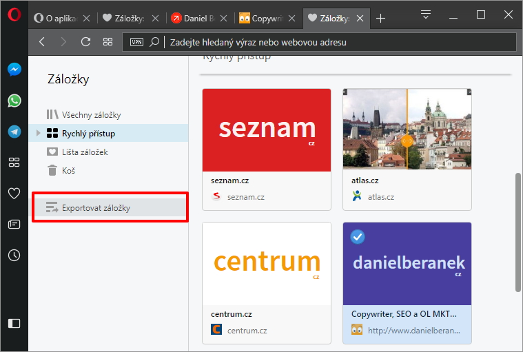Viewport: 523px width, 352px height.
Task: Click the centrum.cz address under card
Action: click(247, 331)
